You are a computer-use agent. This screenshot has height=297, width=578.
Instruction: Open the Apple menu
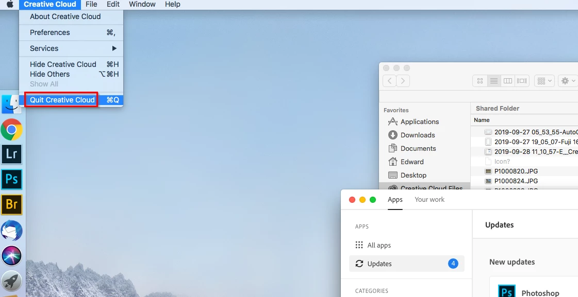click(10, 5)
